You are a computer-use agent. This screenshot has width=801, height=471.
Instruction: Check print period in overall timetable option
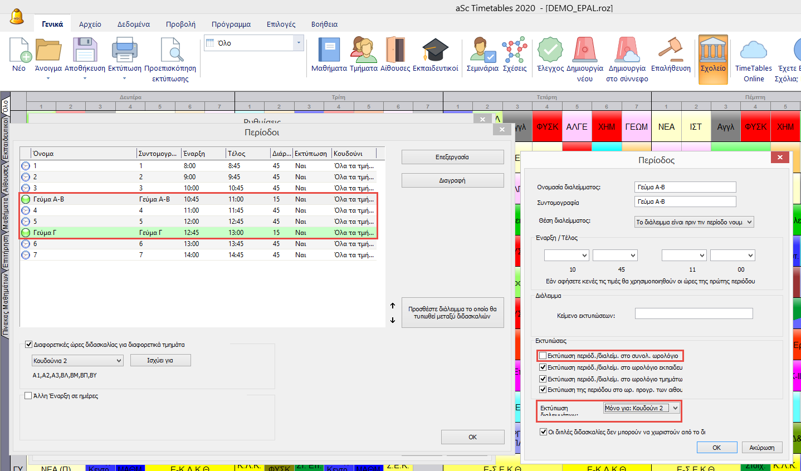click(543, 356)
